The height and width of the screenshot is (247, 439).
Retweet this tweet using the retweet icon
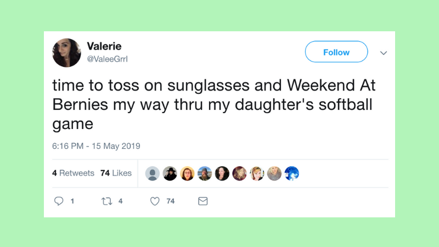[x=106, y=201]
